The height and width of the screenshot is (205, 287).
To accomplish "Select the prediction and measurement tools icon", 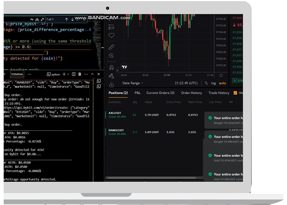I will (x=111, y=27).
